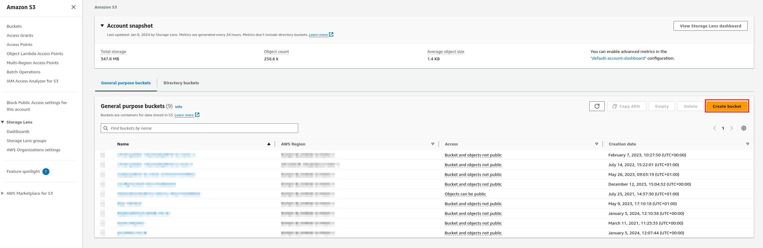Click the external link icon after snapshot Learn more

pos(331,34)
